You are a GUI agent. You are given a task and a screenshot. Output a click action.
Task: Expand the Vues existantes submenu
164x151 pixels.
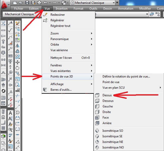(68, 71)
